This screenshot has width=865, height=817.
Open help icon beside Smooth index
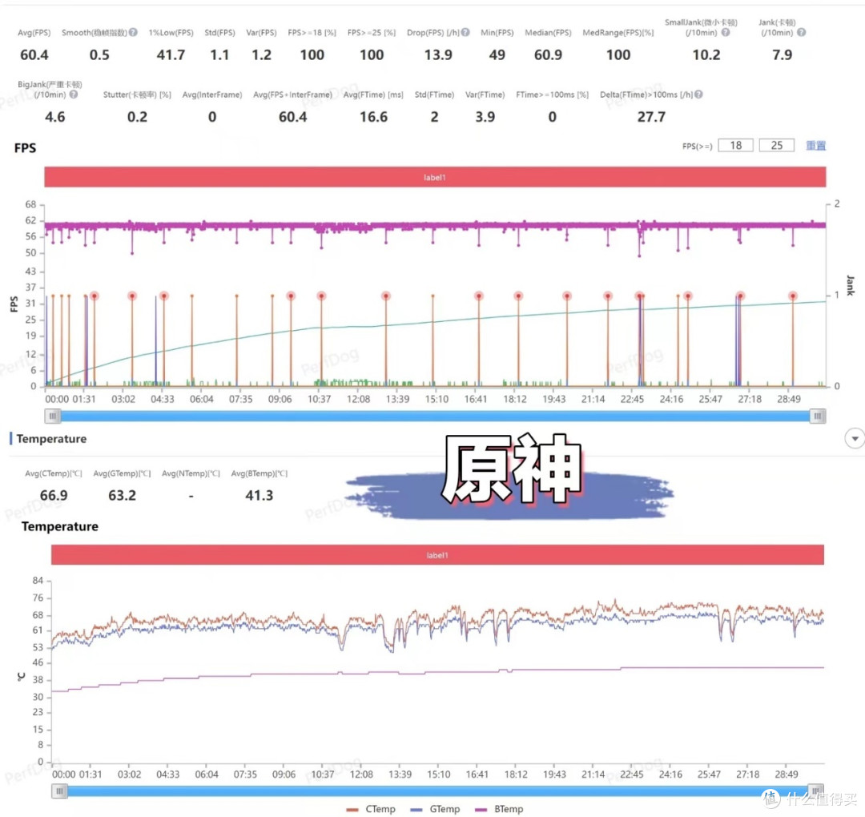point(133,33)
